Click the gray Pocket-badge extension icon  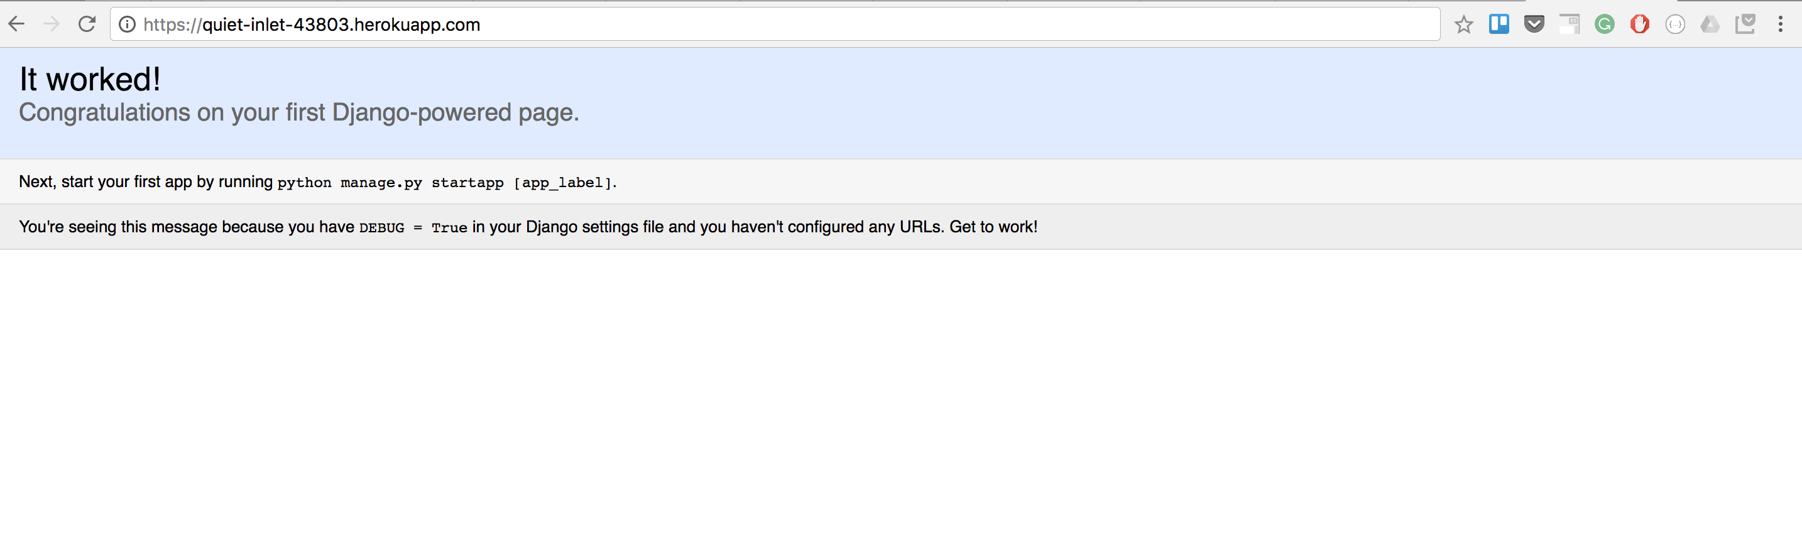(1745, 24)
